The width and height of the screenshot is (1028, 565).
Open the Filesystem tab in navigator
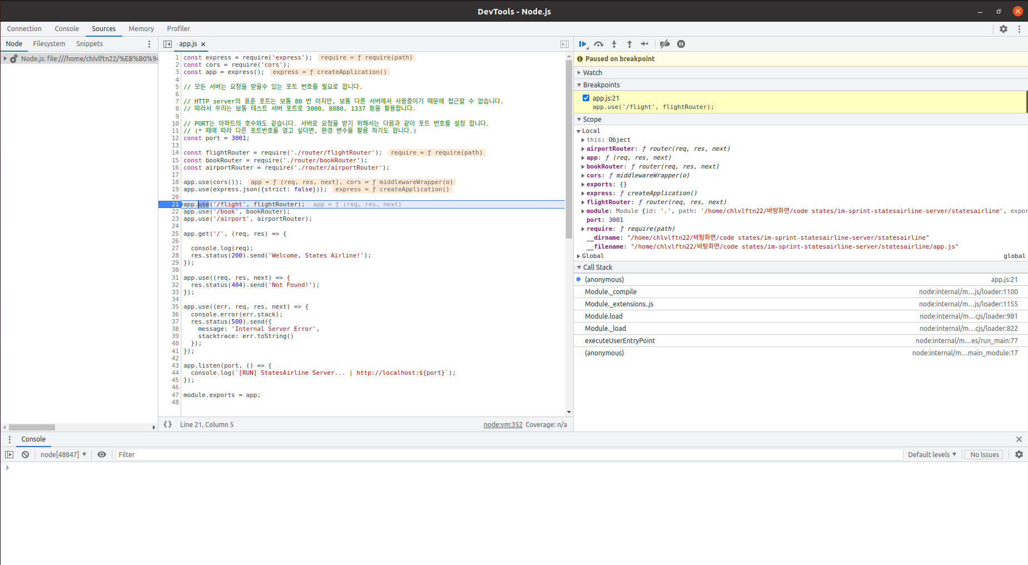click(x=49, y=44)
